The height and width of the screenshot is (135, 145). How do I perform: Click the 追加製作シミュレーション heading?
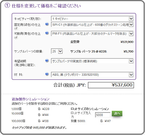[x=30, y=99]
